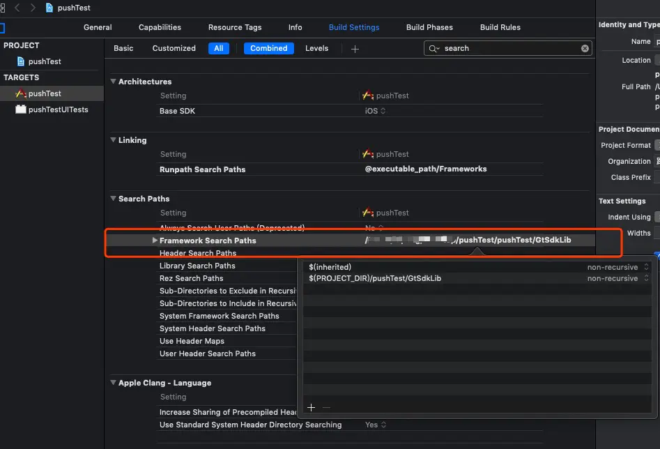
Task: Click the Indent Using field in inspector
Action: pos(657,217)
